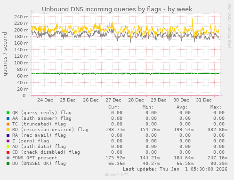This screenshot has height=180, width=234.
Task: Select the 'CD (check disabled) flag' label
Action: click(46, 152)
